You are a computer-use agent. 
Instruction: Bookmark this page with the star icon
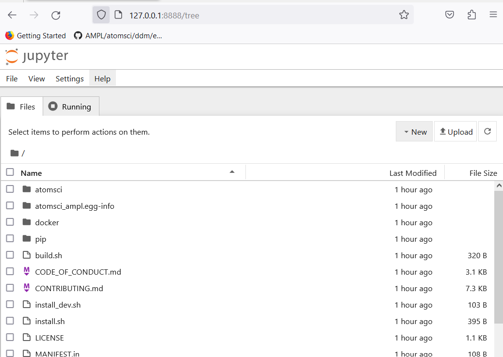tap(404, 15)
